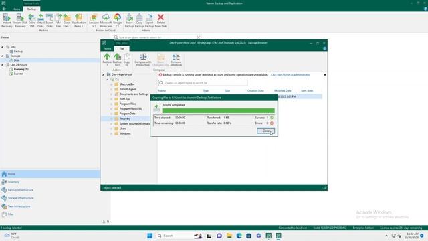Click the Export Disks icon
428x241 pixels.
tap(49, 21)
